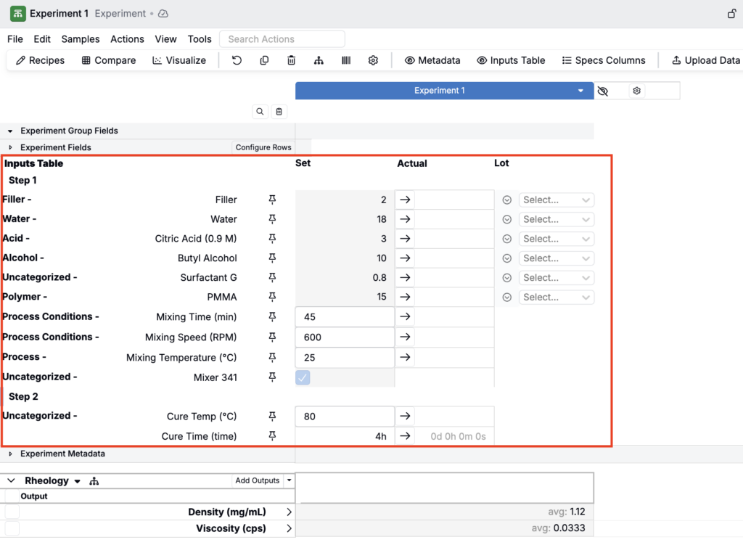
Task: Click the lock icon at top right
Action: [732, 14]
